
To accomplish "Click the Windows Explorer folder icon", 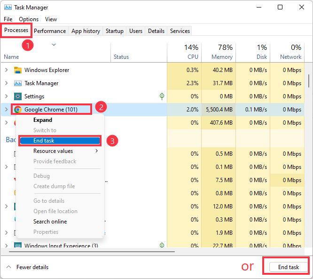I will (x=18, y=70).
